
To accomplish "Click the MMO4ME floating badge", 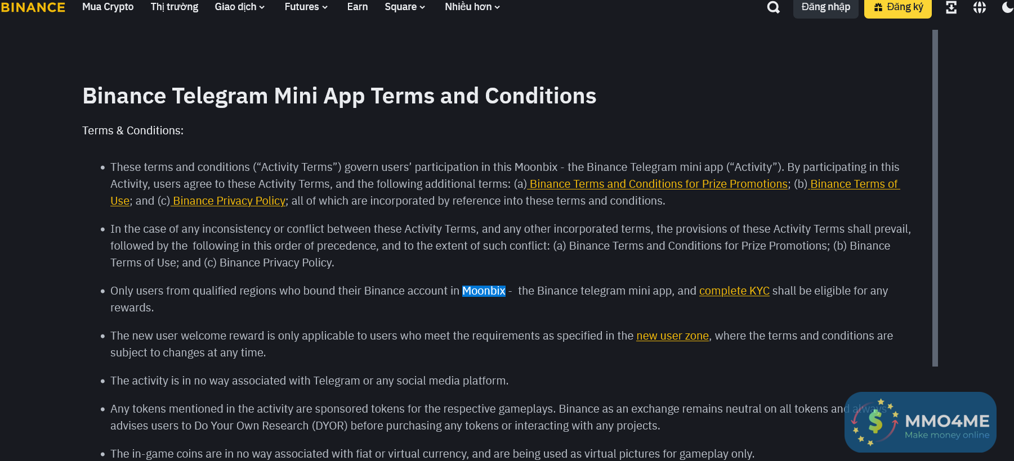I will pyautogui.click(x=920, y=422).
